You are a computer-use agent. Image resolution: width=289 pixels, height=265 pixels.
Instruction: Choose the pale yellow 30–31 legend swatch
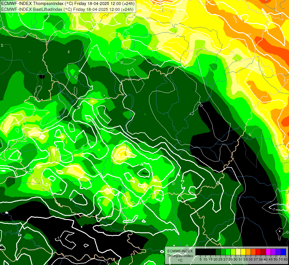click(238, 252)
